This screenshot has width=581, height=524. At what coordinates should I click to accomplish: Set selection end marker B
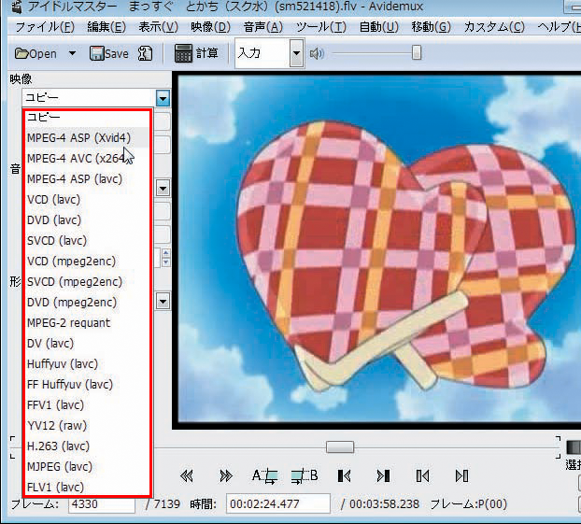click(x=305, y=476)
